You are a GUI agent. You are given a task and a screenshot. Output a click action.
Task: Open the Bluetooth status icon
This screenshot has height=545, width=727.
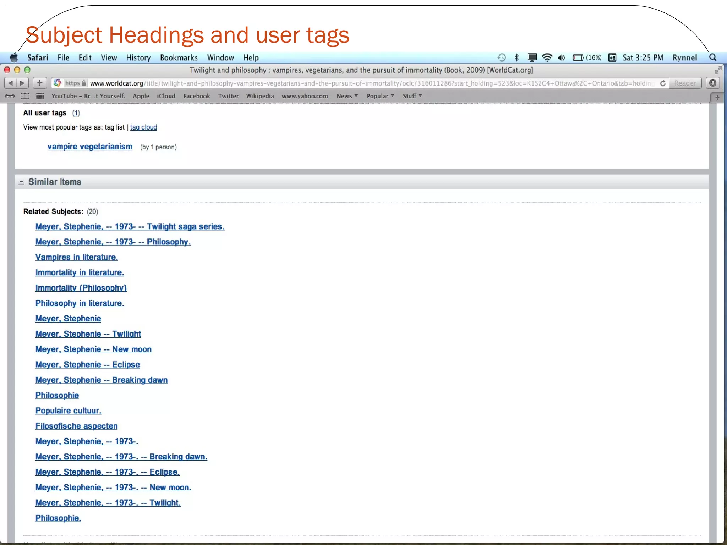click(517, 57)
